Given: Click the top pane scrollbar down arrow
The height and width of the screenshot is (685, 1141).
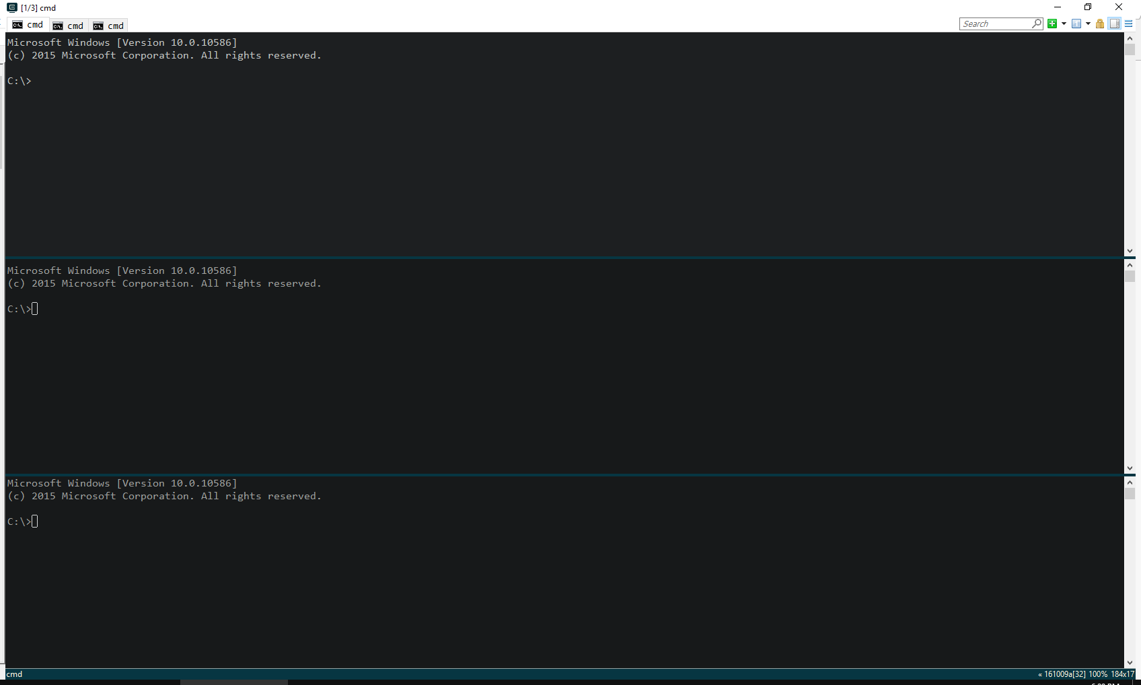Looking at the screenshot, I should click(x=1130, y=251).
